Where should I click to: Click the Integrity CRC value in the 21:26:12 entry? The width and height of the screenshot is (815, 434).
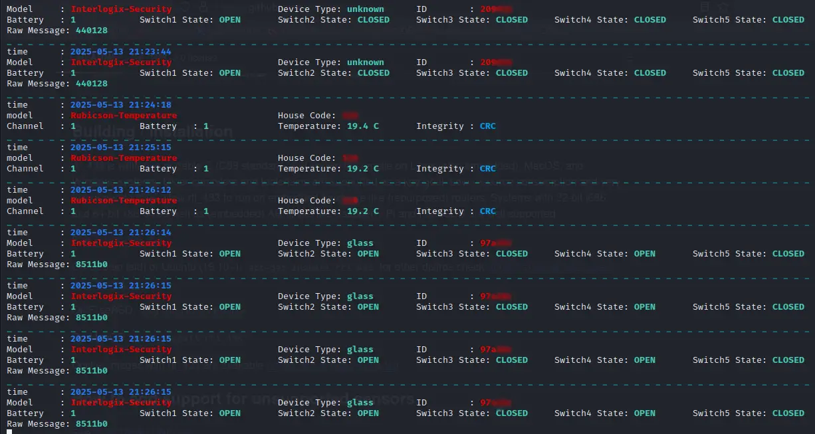pos(488,211)
